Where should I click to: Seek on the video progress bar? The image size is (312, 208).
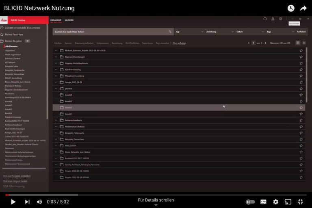tap(156, 195)
